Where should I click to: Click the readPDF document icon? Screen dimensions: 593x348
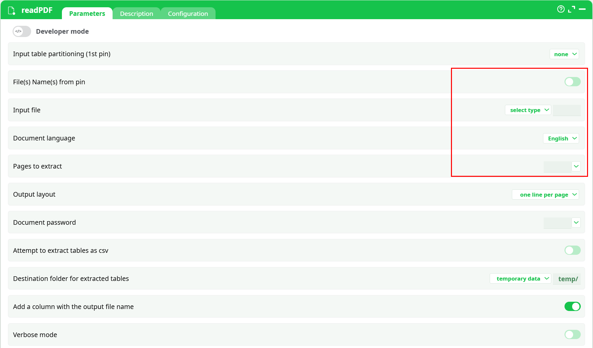[12, 11]
